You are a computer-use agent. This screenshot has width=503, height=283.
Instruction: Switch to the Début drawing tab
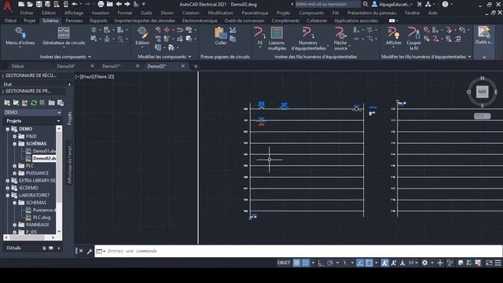17,66
